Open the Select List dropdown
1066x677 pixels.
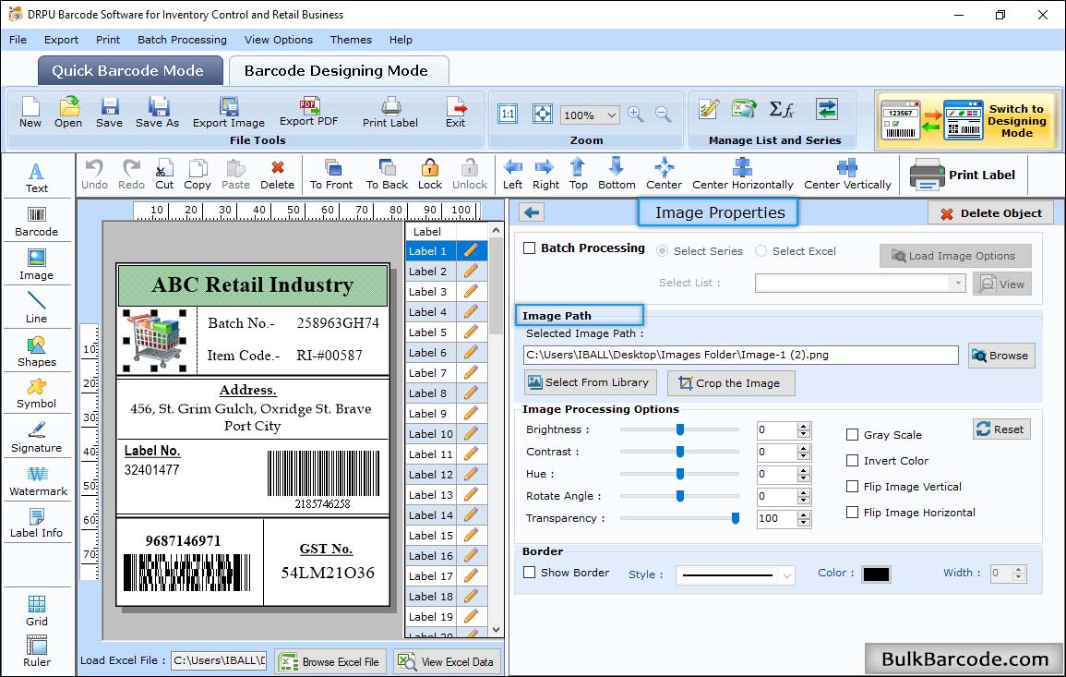pyautogui.click(x=957, y=283)
